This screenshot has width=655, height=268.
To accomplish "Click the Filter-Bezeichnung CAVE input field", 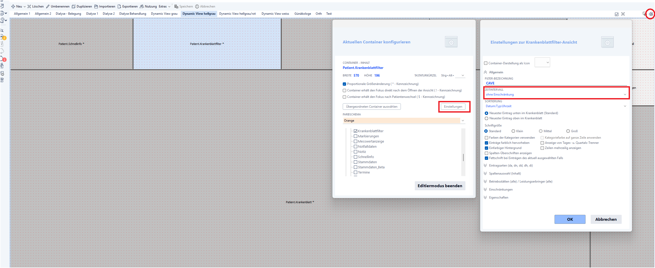I will (x=556, y=83).
